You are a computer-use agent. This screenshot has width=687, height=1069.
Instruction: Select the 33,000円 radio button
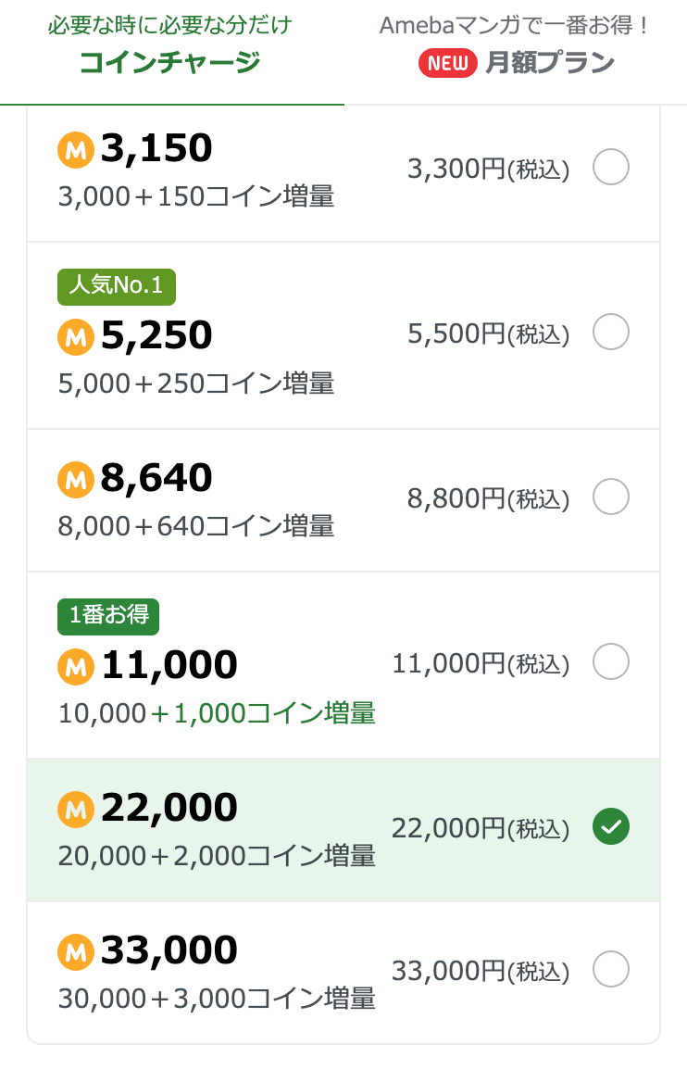coord(611,969)
